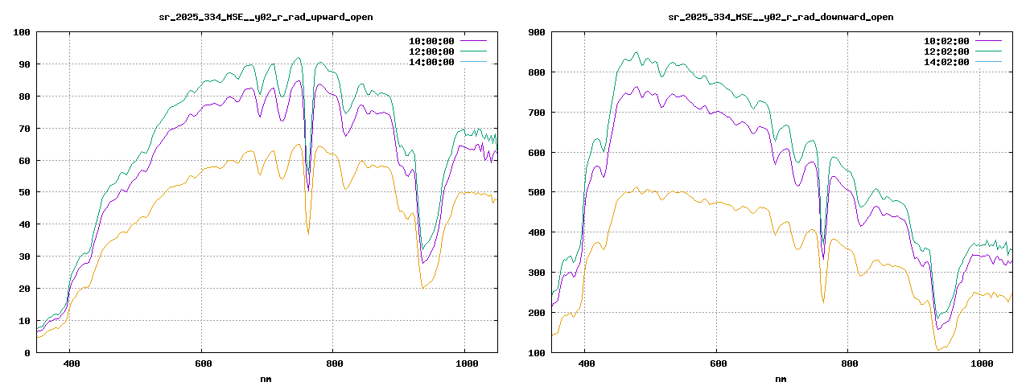
Task: Click the 1000 x-axis tick of right chart
Action: click(x=979, y=364)
